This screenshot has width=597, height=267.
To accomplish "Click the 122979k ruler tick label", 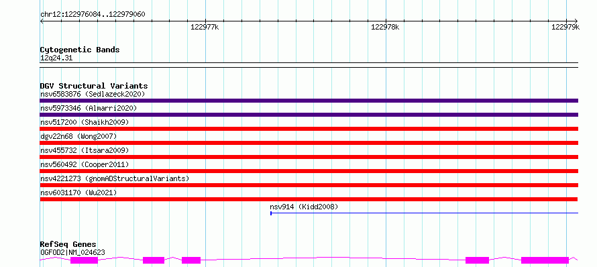I will click(x=565, y=27).
